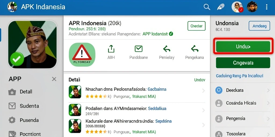This screenshot has height=137, width=275.
Task: Click the camera icon beside Detall
Action: coord(12,92)
